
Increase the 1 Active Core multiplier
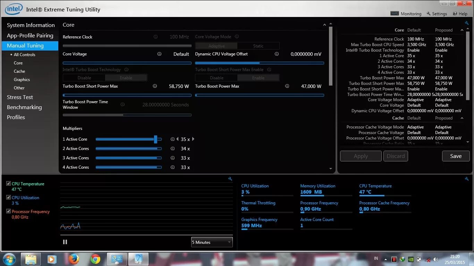193,139
